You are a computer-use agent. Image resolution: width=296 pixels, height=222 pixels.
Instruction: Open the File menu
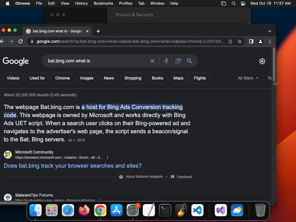click(x=39, y=3)
